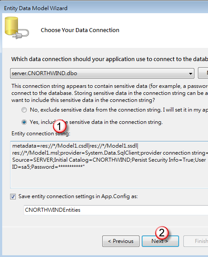Continue with the Next button
This screenshot has width=208, height=257.
tap(160, 241)
